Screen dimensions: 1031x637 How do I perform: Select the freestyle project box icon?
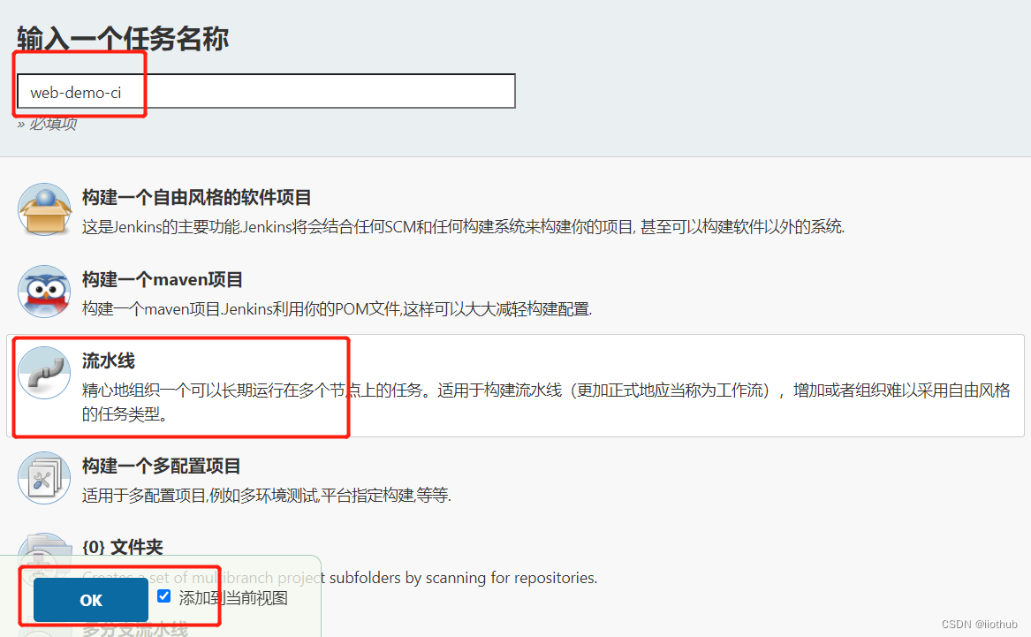(x=45, y=209)
